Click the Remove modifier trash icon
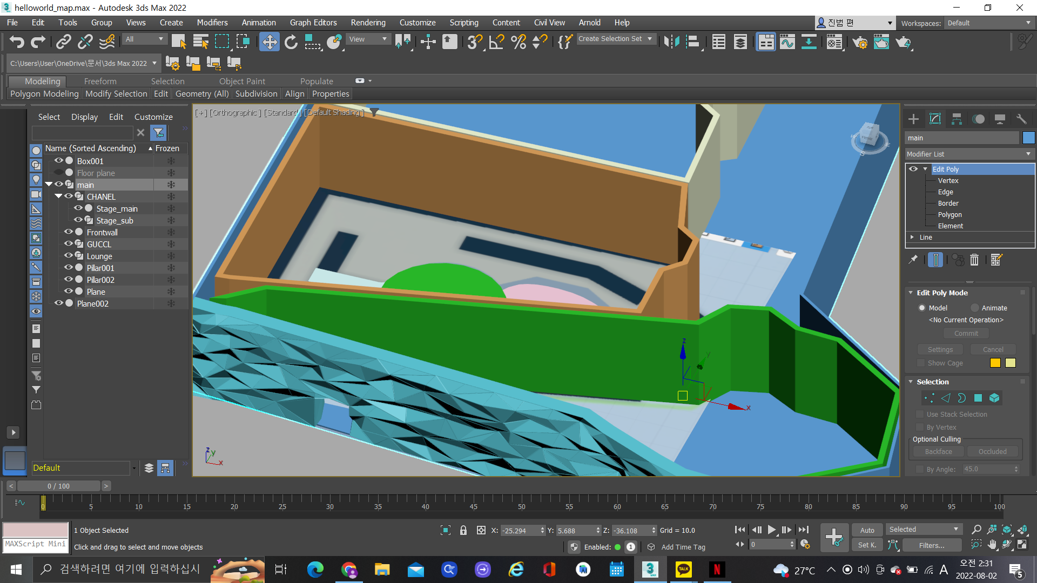The width and height of the screenshot is (1037, 583). (x=974, y=260)
